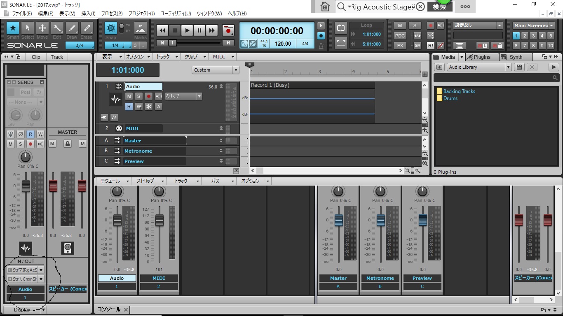Mute all tracks with global M button
This screenshot has width=563, height=316.
click(400, 25)
